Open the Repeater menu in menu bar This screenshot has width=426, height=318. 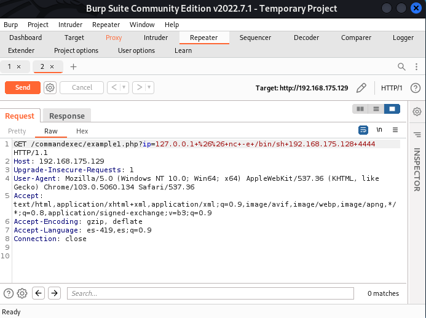point(106,25)
